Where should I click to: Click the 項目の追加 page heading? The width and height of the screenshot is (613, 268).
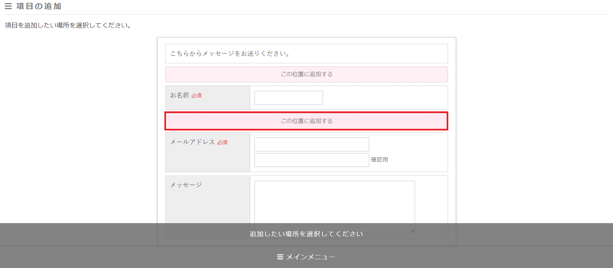[39, 6]
